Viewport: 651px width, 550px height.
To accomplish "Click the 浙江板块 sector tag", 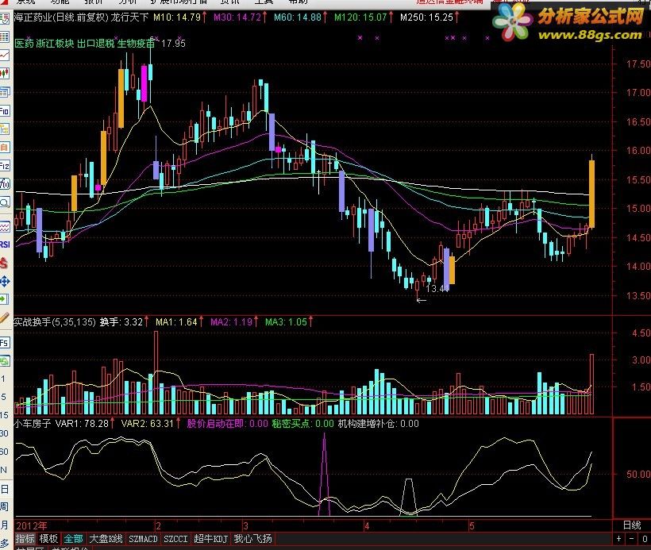I will pyautogui.click(x=55, y=43).
